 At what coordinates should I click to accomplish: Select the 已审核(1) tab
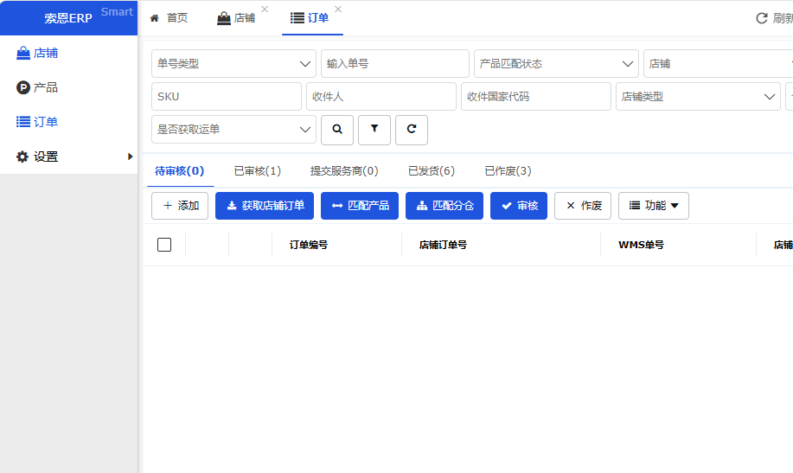(258, 171)
